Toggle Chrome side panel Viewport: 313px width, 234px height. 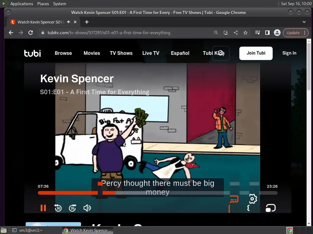click(x=267, y=33)
